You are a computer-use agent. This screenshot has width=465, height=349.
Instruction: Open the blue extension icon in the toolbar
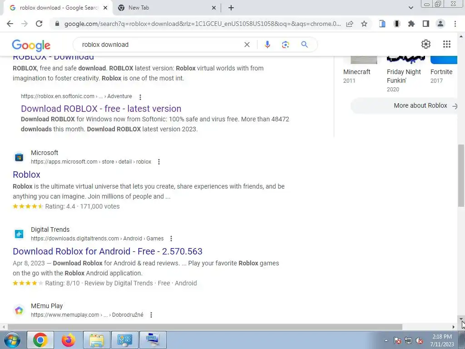pyautogui.click(x=382, y=24)
